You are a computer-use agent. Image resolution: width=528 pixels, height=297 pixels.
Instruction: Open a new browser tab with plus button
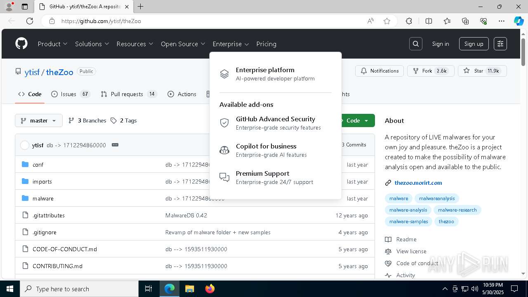(141, 7)
